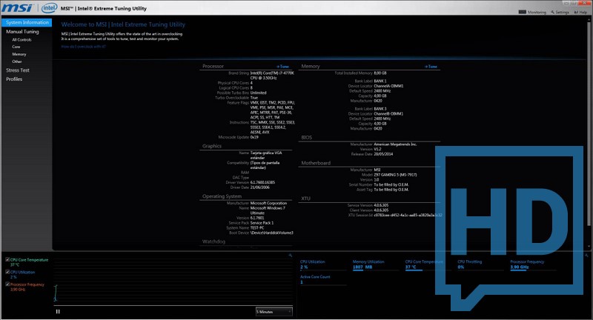This screenshot has width=593, height=320.
Task: Expand the Manual Tuning section
Action: click(22, 32)
